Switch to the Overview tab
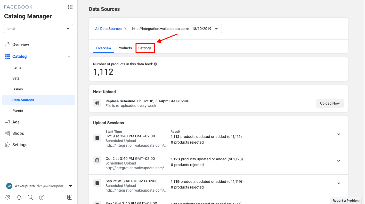The height and width of the screenshot is (204, 365). click(x=104, y=48)
